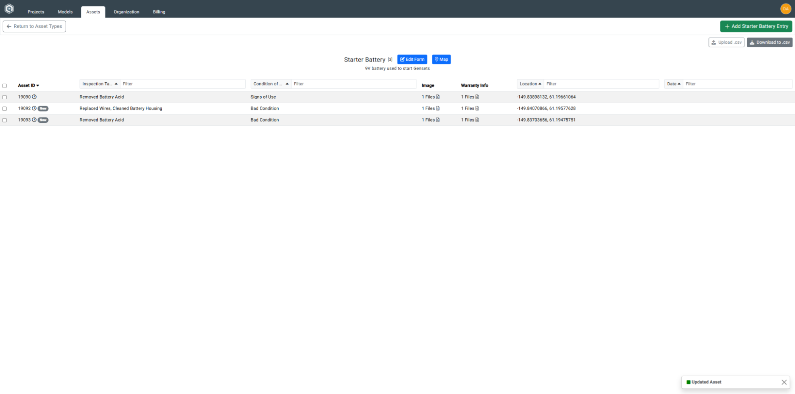
Task: Switch to the Models tab
Action: tap(65, 12)
